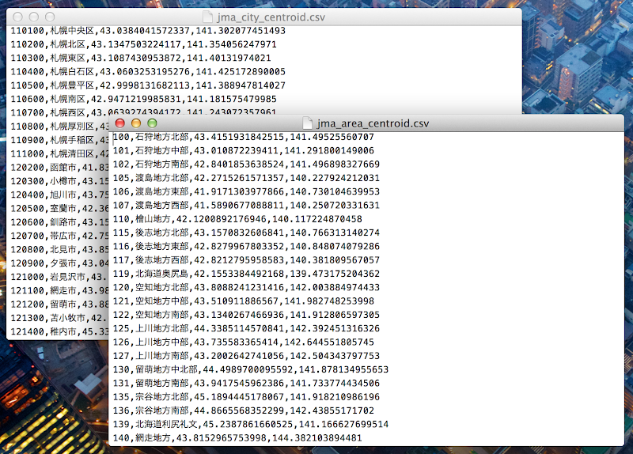Click the inactive close button of jma_city_centroid.csv
Image resolution: width=633 pixels, height=454 pixels.
pyautogui.click(x=17, y=17)
